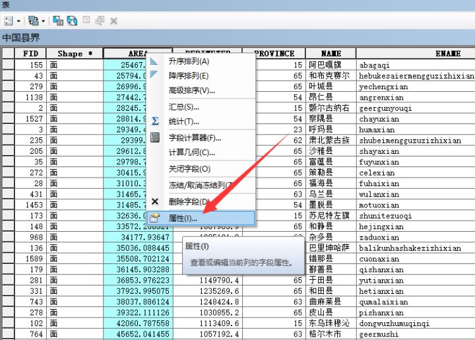Expand the Table Options dropdown arrow
The width and height of the screenshot is (475, 340).
tap(18, 21)
